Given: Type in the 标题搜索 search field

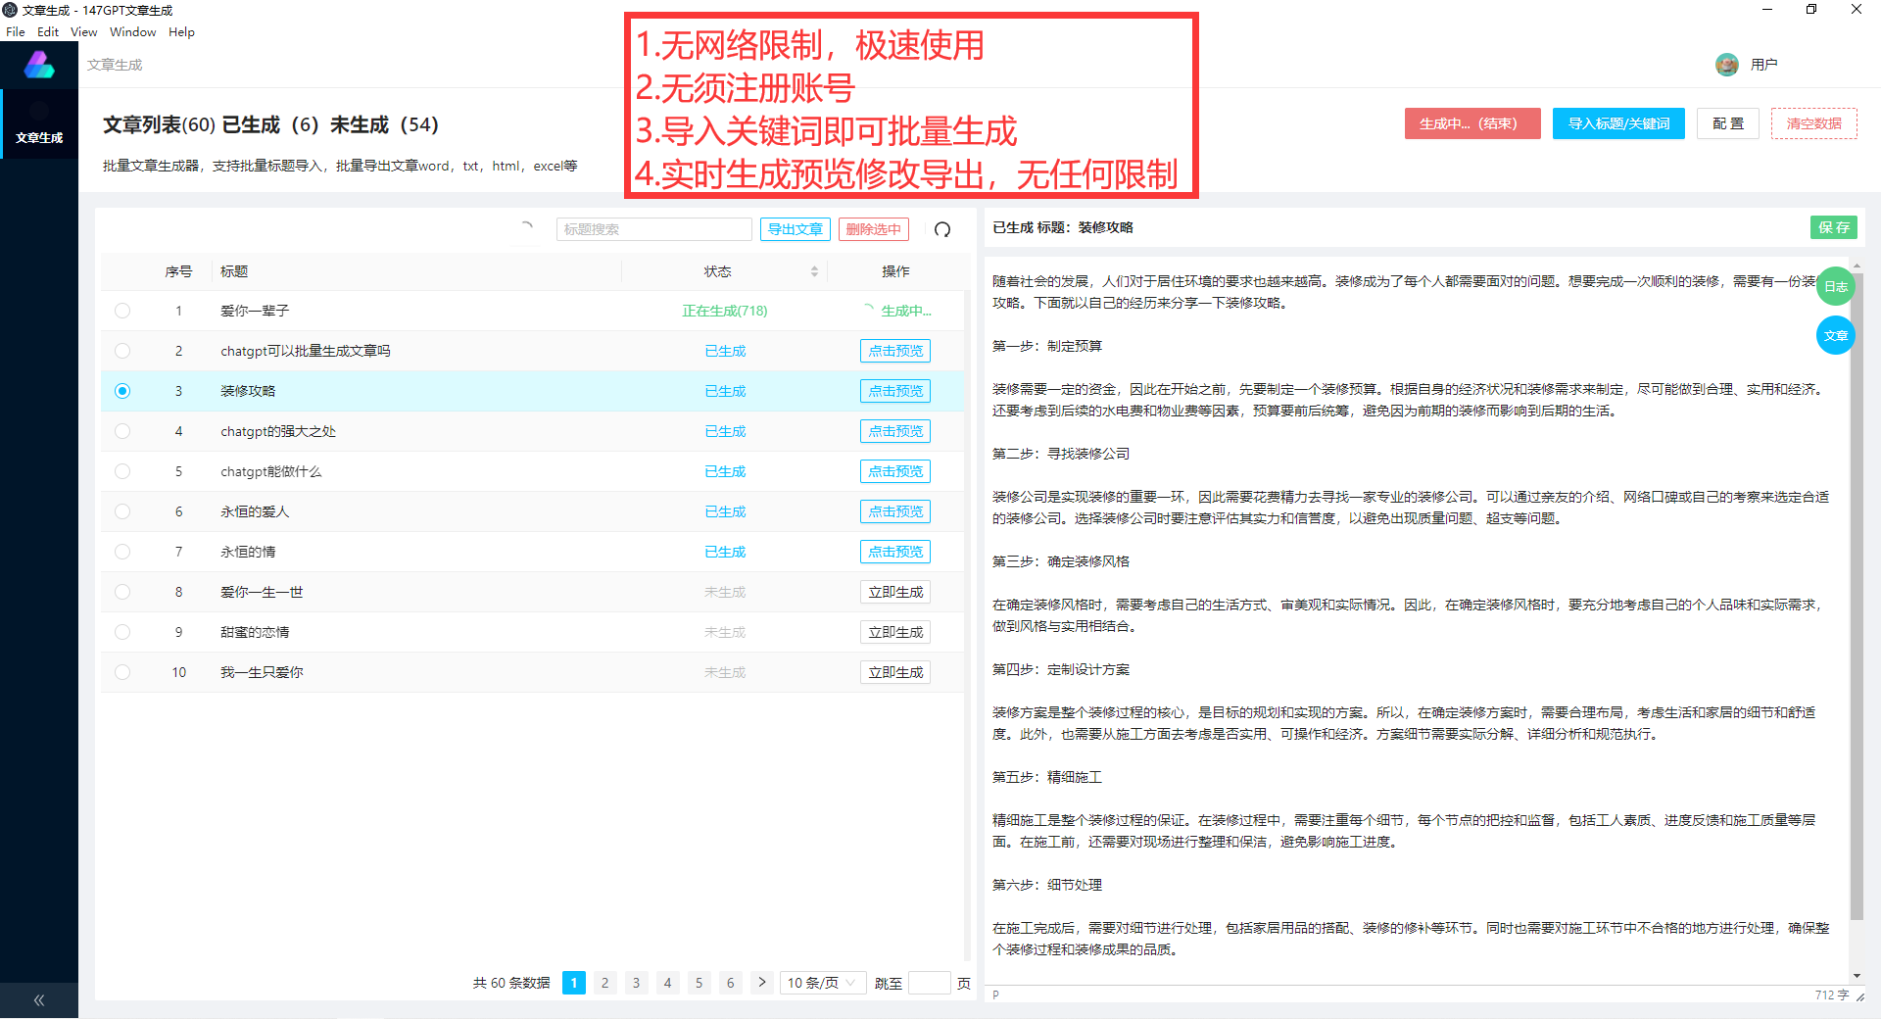Looking at the screenshot, I should [653, 228].
